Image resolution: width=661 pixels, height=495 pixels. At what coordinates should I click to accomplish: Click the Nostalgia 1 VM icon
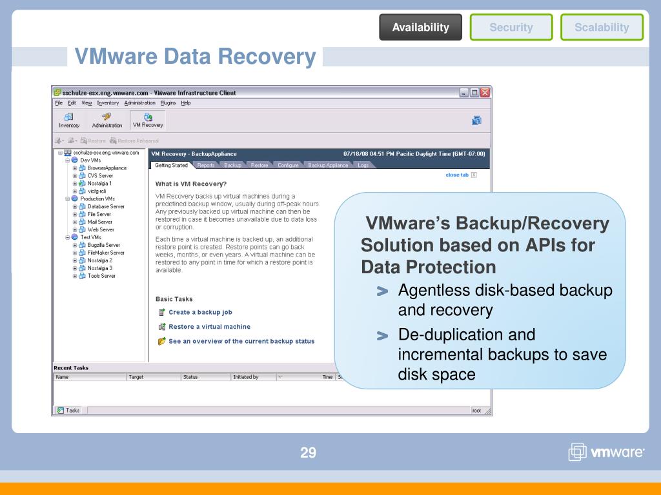click(x=82, y=183)
